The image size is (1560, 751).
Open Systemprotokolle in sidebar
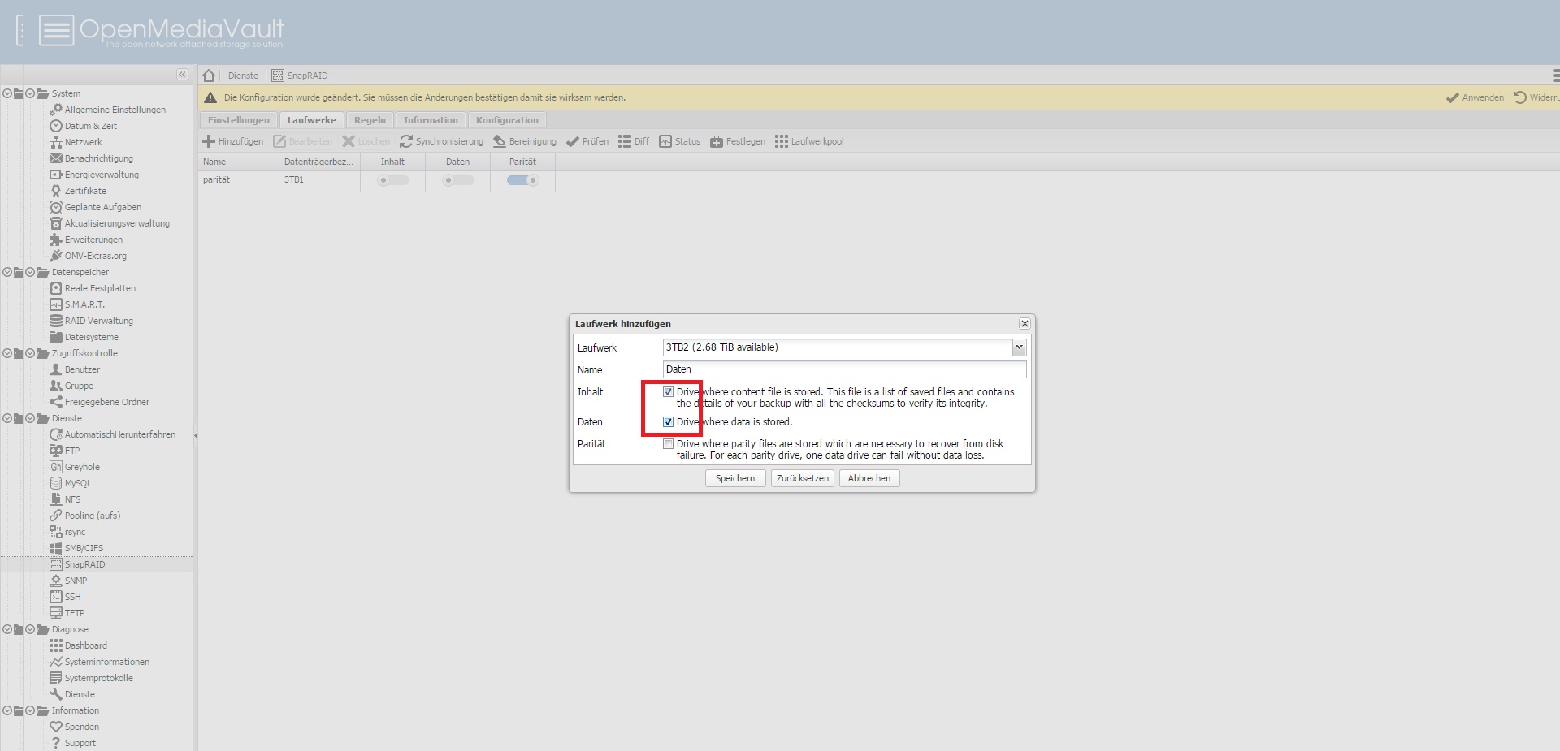(99, 678)
